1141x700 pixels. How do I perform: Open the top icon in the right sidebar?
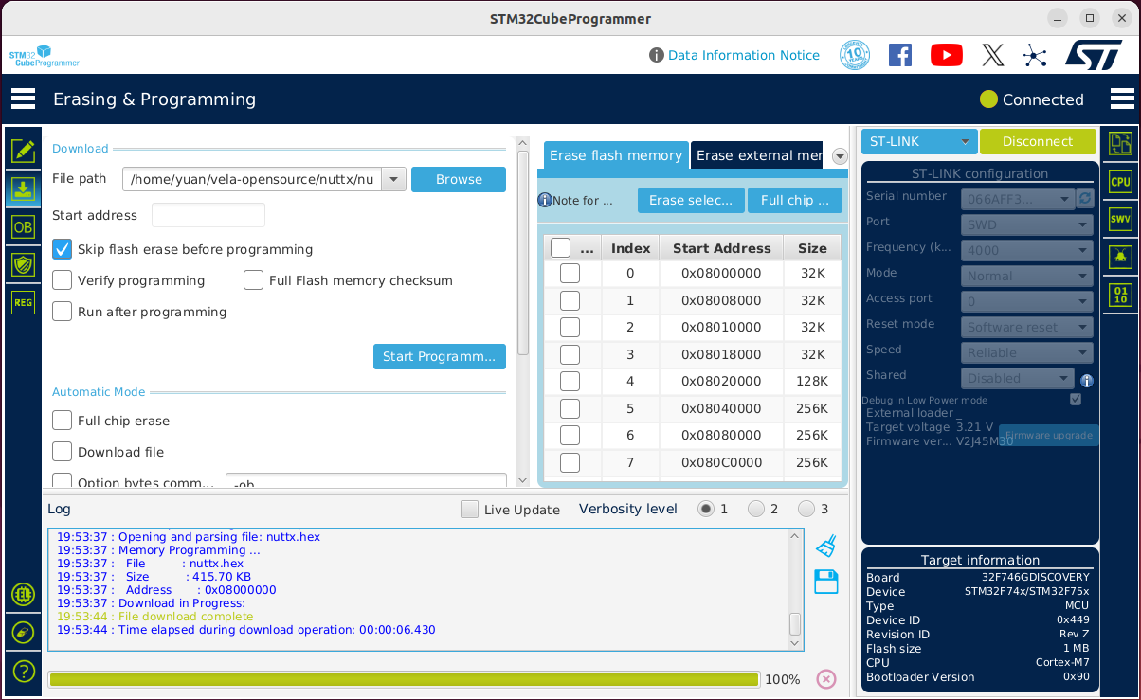1121,143
